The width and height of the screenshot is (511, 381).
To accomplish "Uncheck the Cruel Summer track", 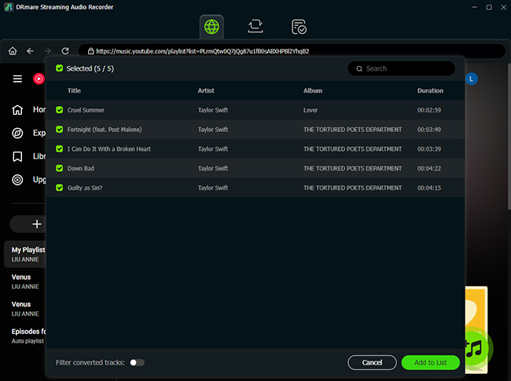I will pos(59,110).
